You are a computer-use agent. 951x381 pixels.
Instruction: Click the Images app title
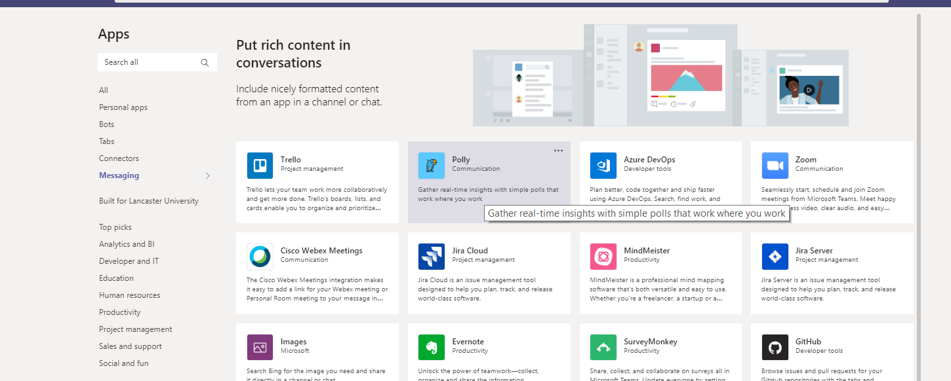coord(294,342)
